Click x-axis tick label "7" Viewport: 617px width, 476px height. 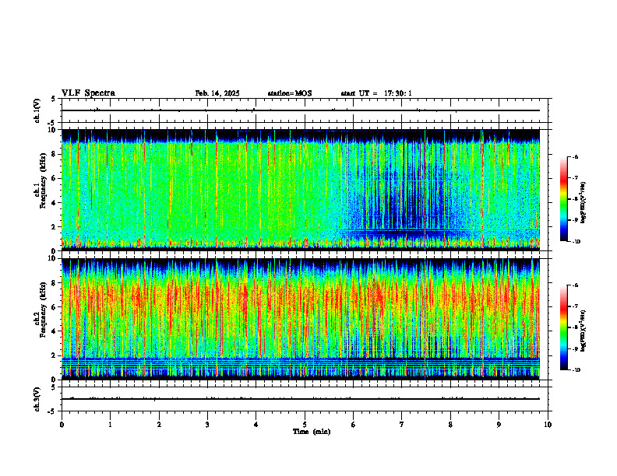pyautogui.click(x=402, y=425)
